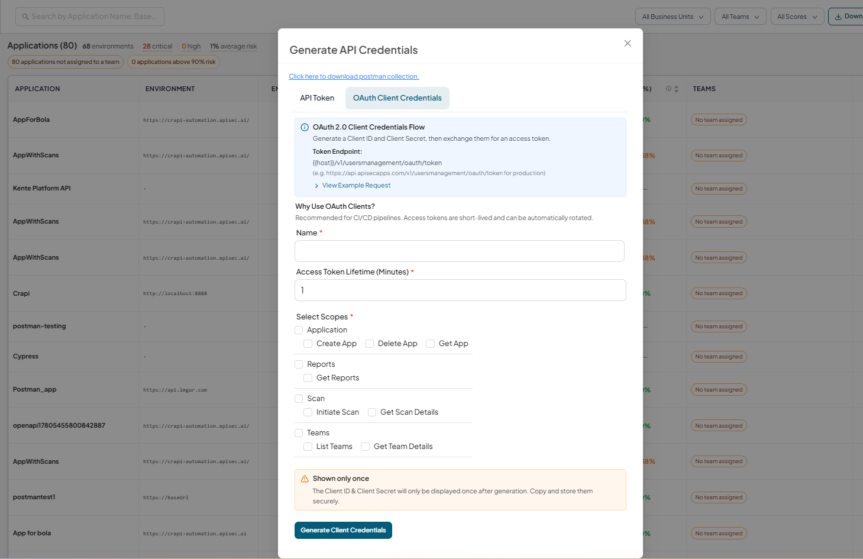863x559 pixels.
Task: Open the AppForBola application row
Action: 31,119
